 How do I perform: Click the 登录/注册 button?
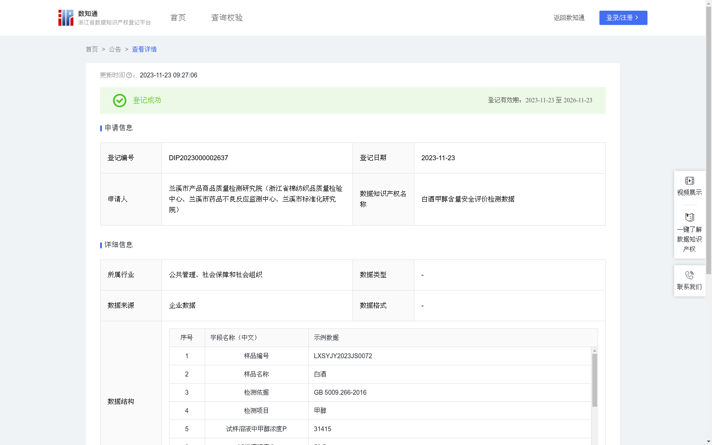tap(623, 18)
